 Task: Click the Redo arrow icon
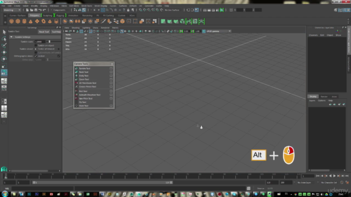pyautogui.click(x=44, y=10)
